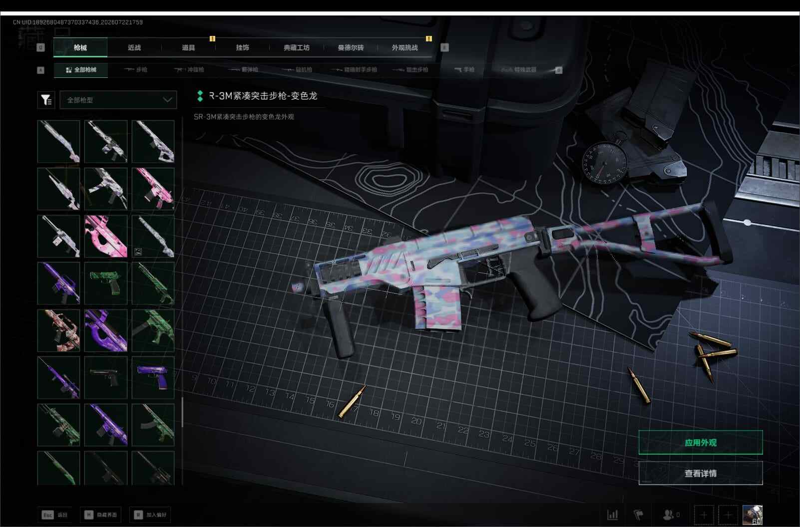Click the R 加入偏好 button
Screen dimensions: 800x527
point(150,515)
